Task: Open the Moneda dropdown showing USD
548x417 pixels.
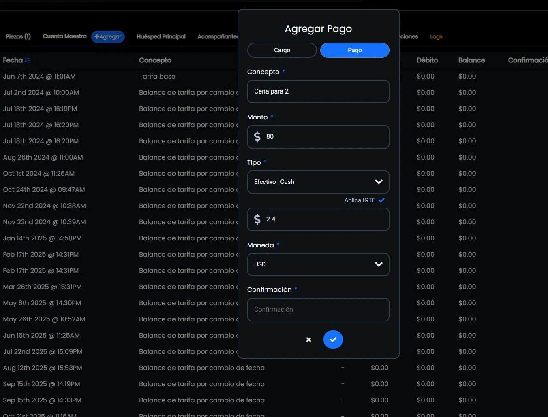Action: (318, 264)
